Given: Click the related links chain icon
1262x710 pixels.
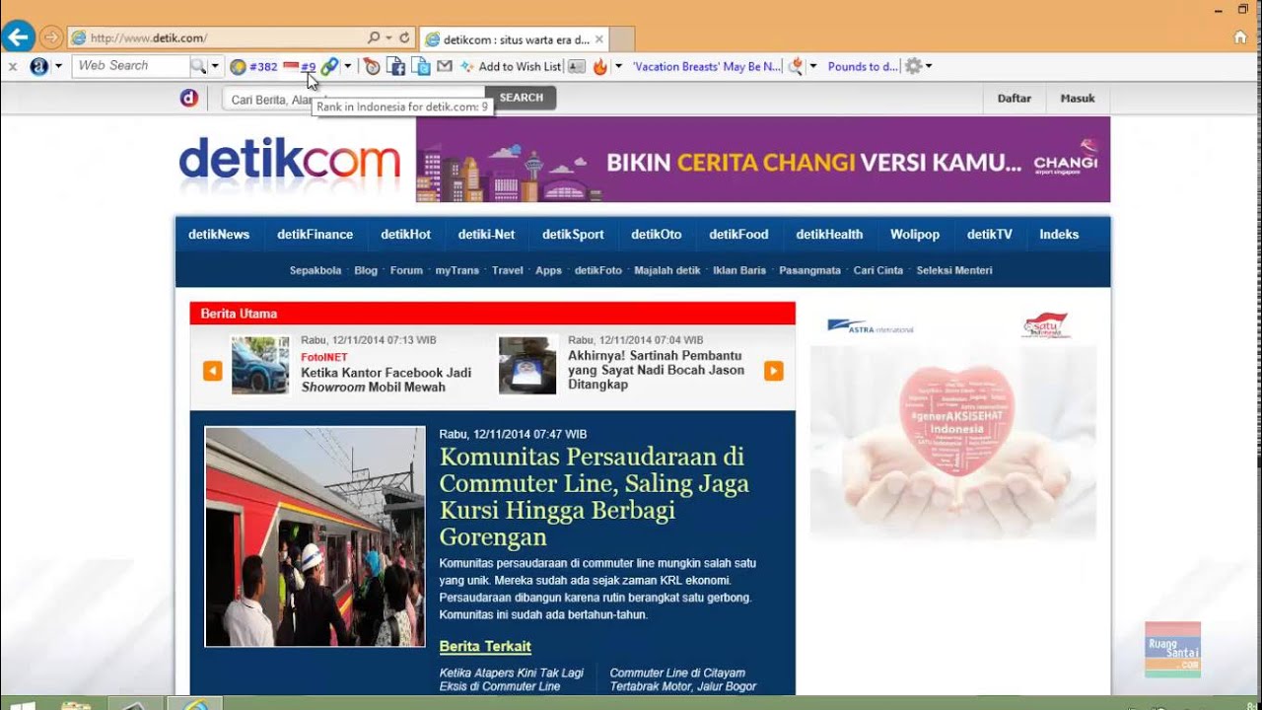Looking at the screenshot, I should (x=329, y=66).
